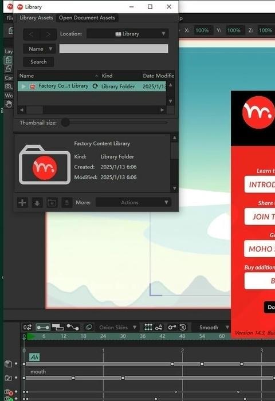Toggle the onion skins circle icon
275x401 pixels.
(89, 327)
